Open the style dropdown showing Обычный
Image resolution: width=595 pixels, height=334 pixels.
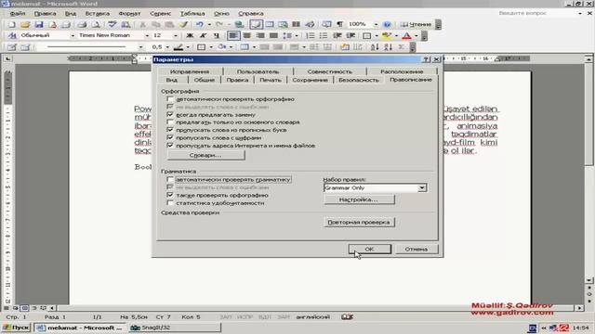point(73,35)
